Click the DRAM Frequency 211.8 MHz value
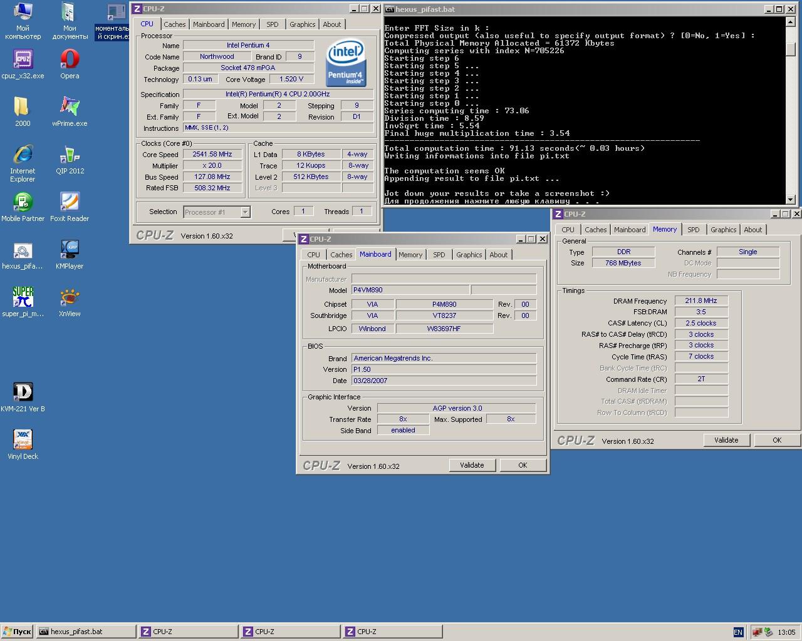The width and height of the screenshot is (802, 641). tap(701, 300)
